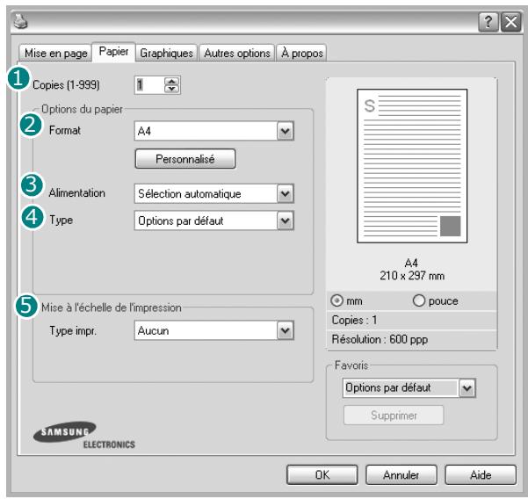Click the 'Format' label
This screenshot has width=528, height=499.
tap(65, 130)
